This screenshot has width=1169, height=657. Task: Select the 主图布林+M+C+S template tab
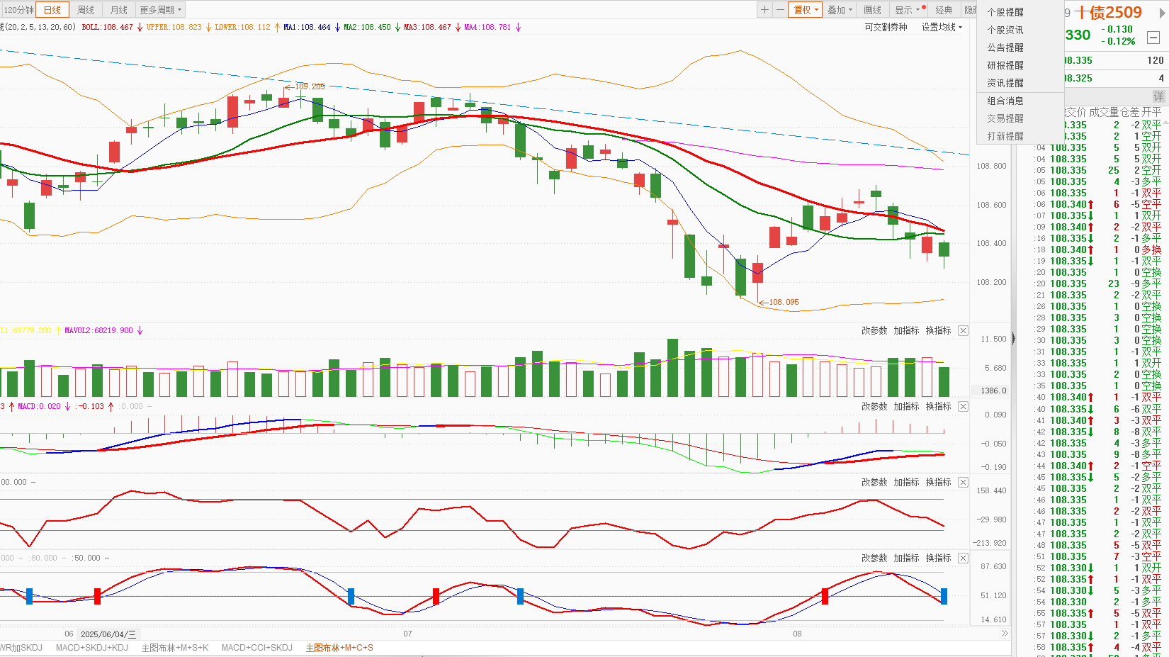[x=339, y=648]
